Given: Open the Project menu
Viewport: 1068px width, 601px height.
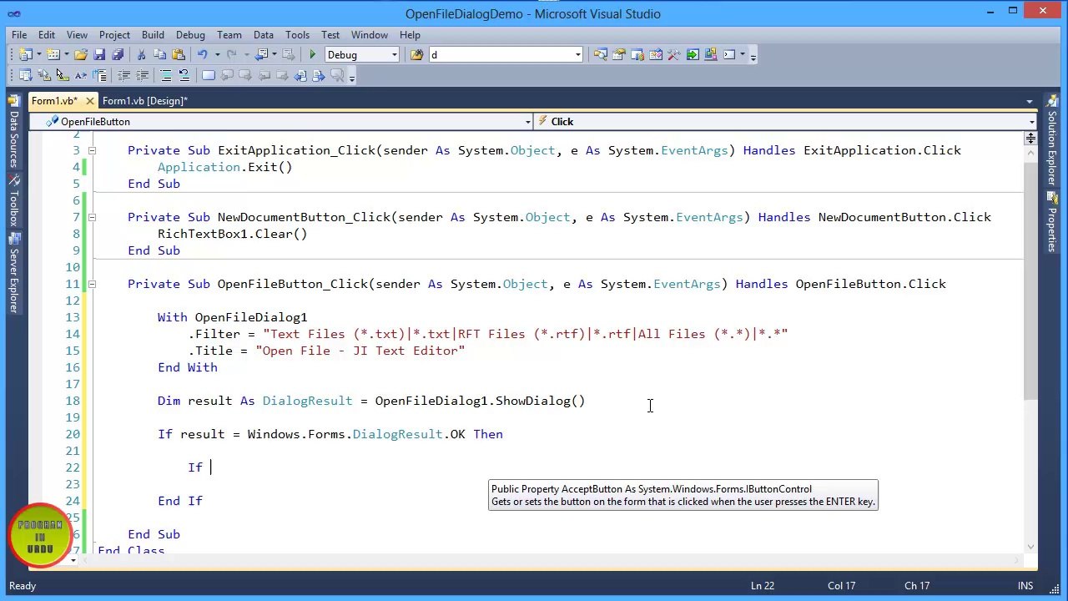Looking at the screenshot, I should 114,35.
